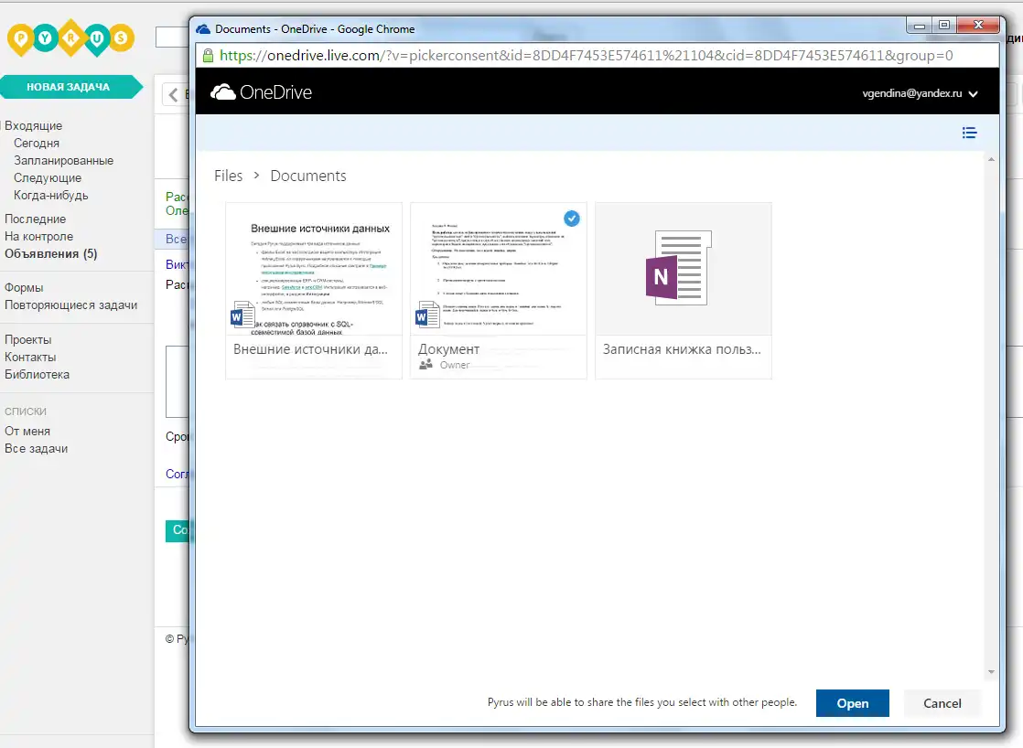
Task: Open Объявления (5) in Pyrus sidebar
Action: click(51, 253)
